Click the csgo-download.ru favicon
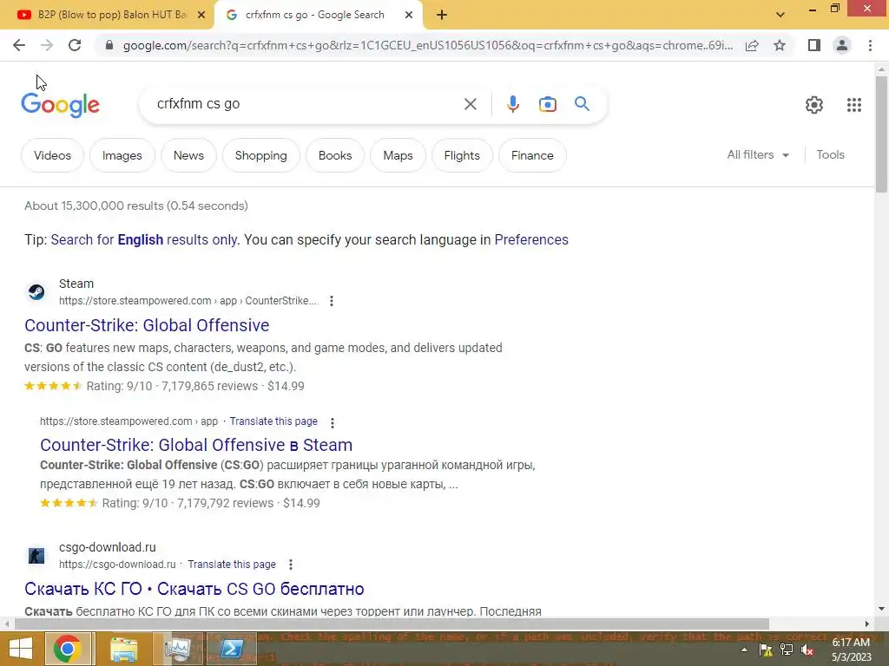 coord(36,556)
